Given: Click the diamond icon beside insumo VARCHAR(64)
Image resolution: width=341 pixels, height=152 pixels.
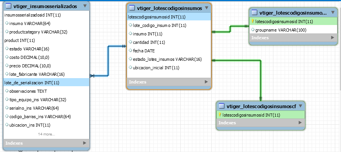Looking at the screenshot, I should point(7,23).
